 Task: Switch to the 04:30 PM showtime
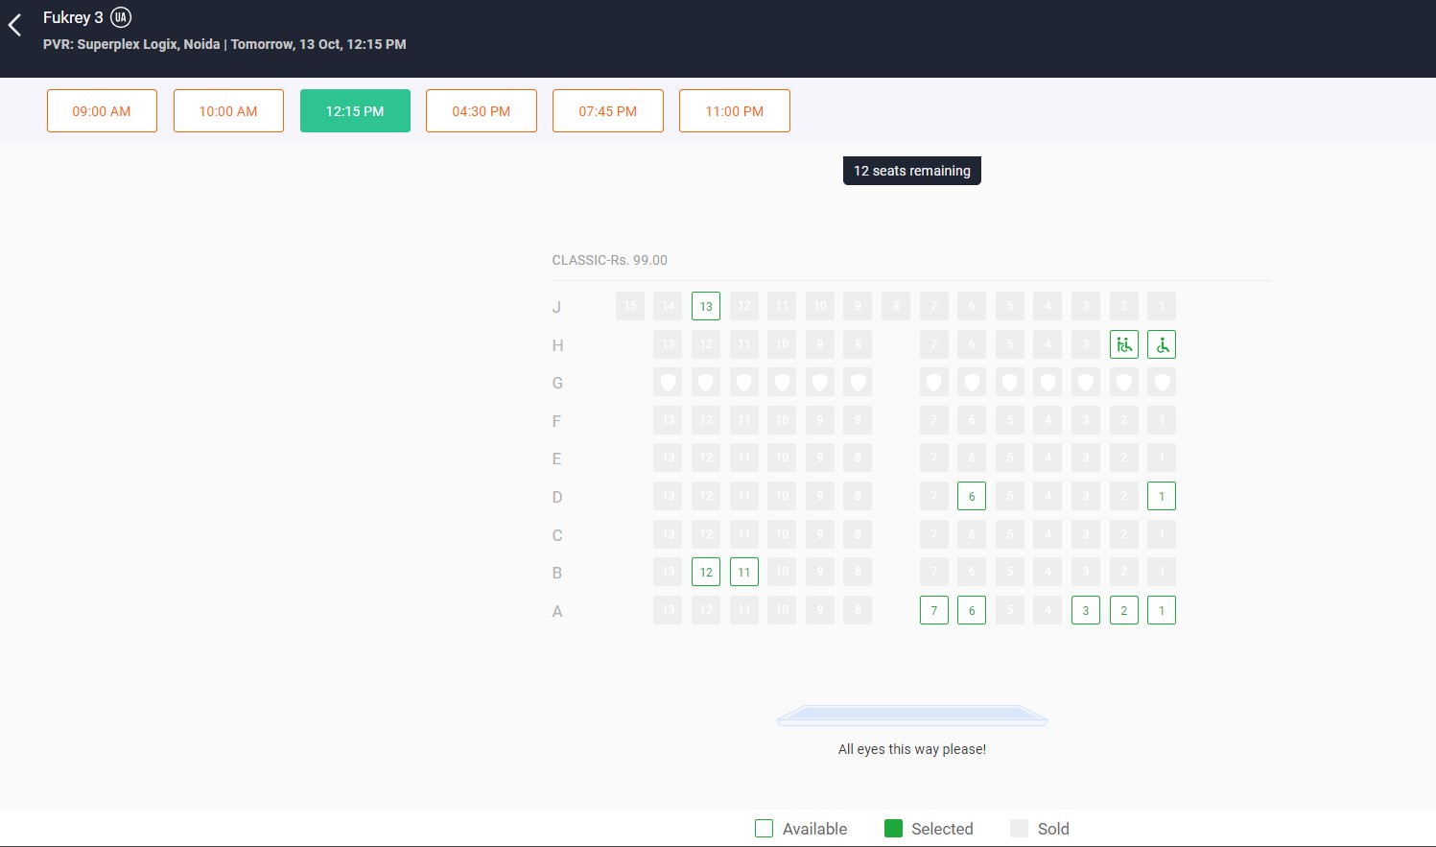pos(481,111)
